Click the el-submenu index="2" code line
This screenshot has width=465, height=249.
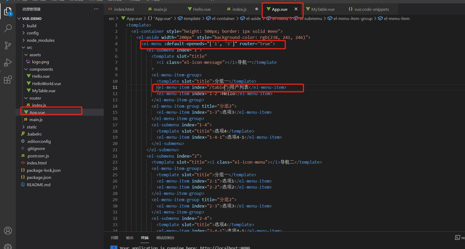[174, 156]
